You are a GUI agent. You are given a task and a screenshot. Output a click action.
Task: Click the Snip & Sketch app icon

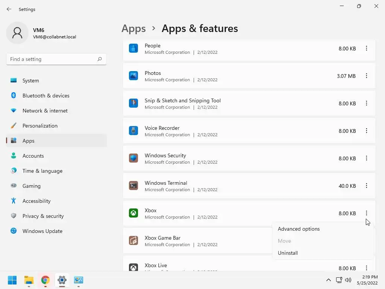pyautogui.click(x=133, y=103)
